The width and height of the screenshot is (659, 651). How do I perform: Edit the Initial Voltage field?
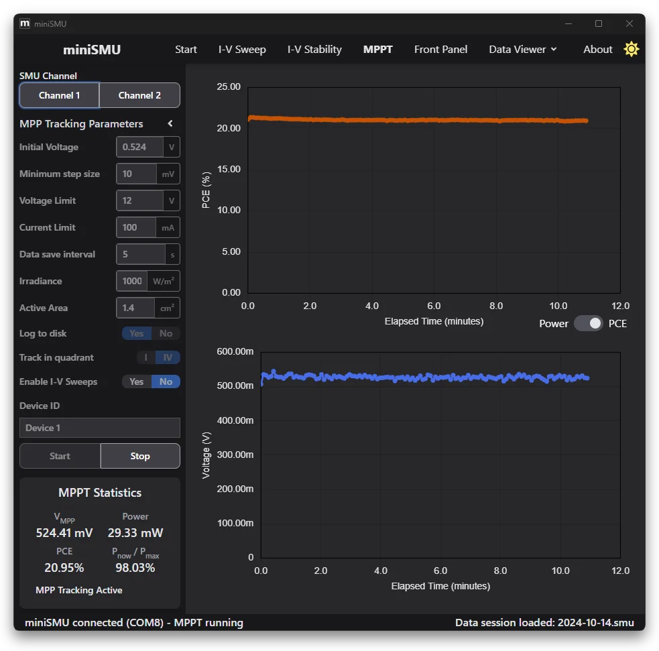point(139,147)
